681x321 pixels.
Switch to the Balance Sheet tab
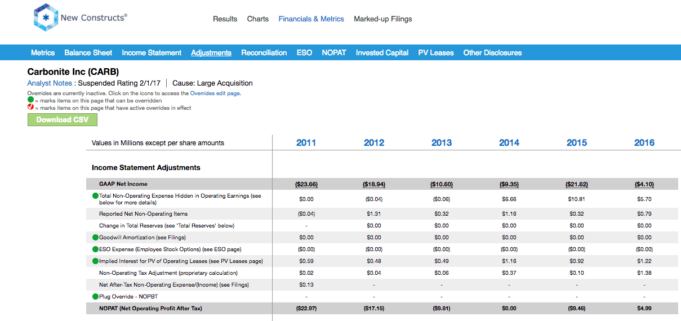click(x=88, y=52)
